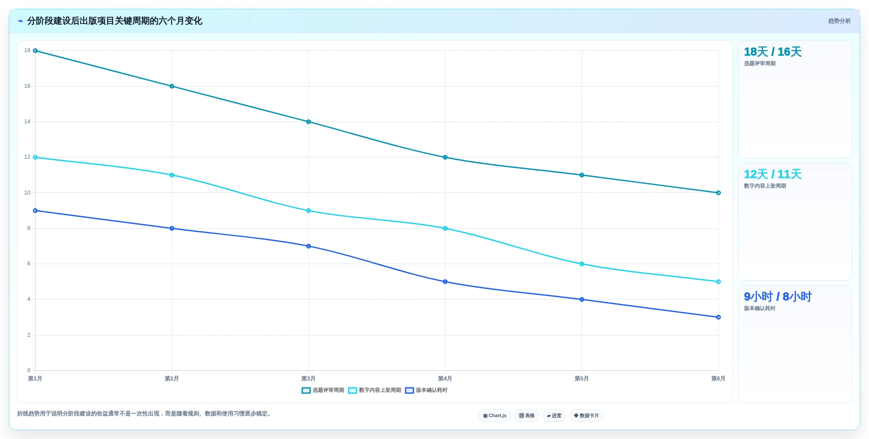
Task: Select the 数字内容上架周期 point at 第5月 (6)
Action: coord(582,264)
